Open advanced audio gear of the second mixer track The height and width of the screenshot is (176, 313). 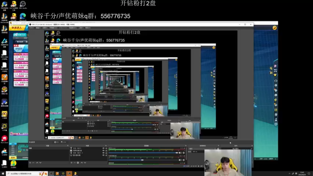(183, 160)
